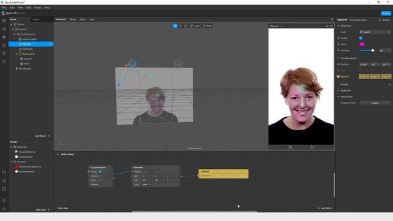Image resolution: width=393 pixels, height=221 pixels.
Task: Click Create button for Producer Patch
Action: 375,103
